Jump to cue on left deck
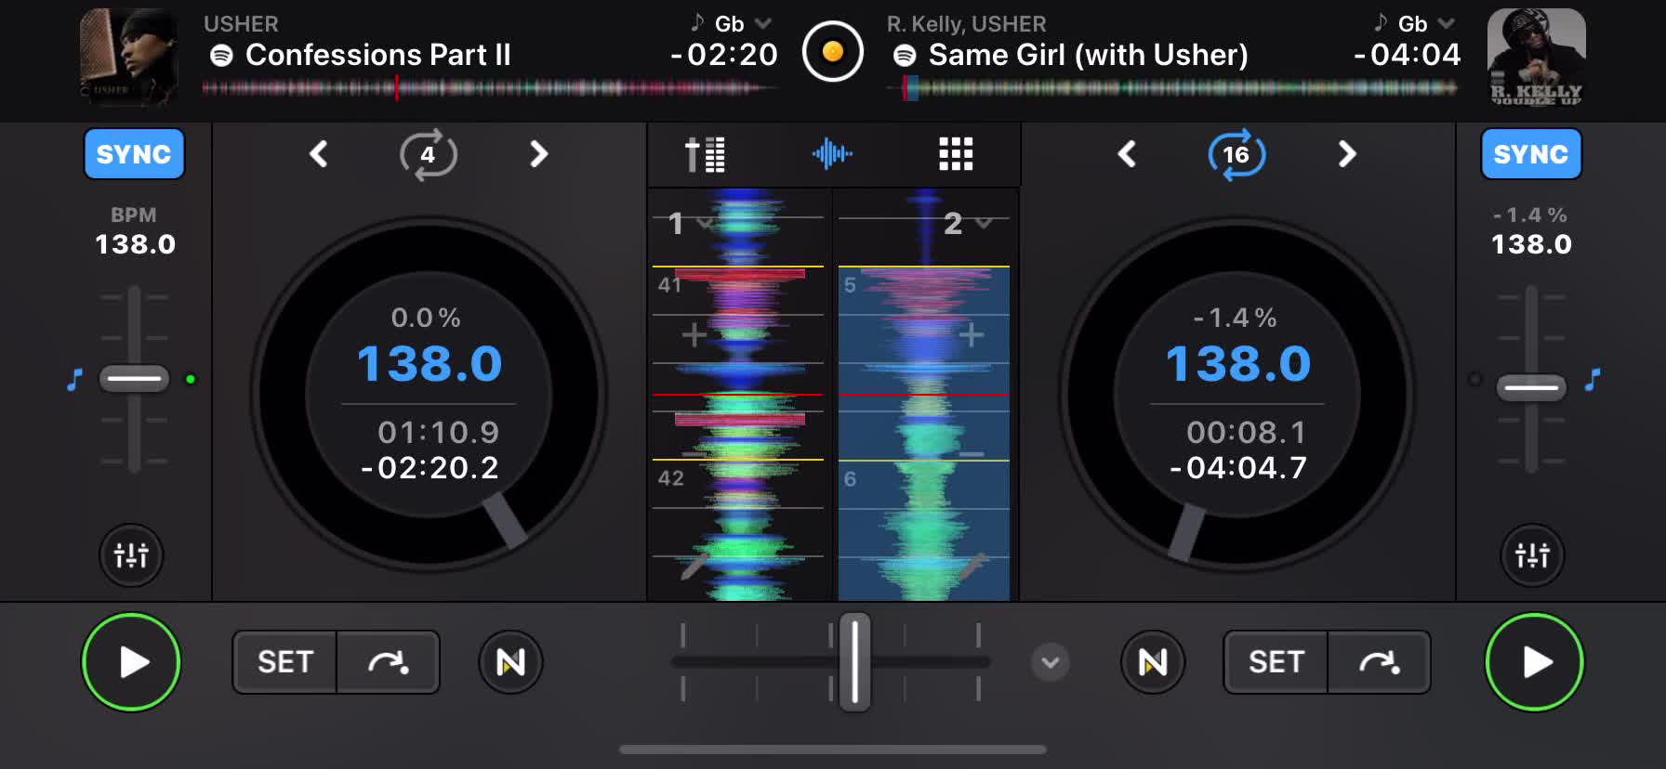 tap(388, 662)
